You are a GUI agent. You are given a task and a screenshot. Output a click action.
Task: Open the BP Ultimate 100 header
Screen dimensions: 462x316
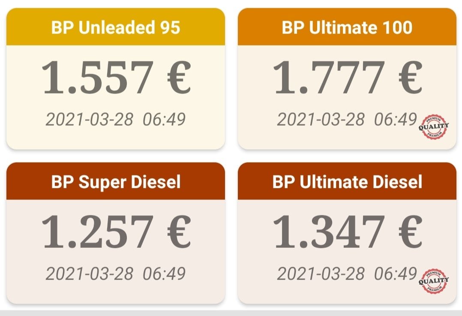click(347, 27)
